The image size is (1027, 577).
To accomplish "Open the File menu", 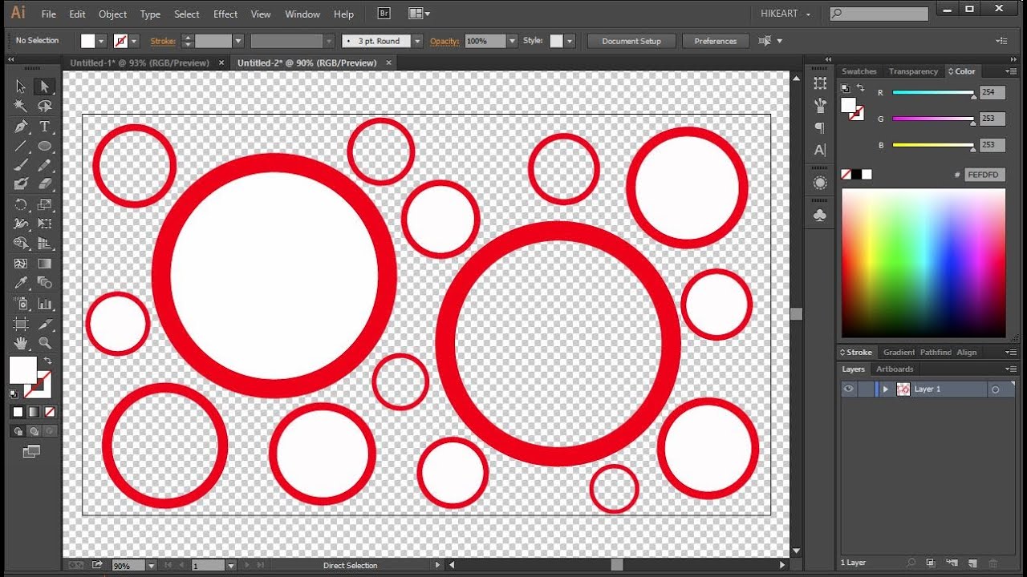I will click(49, 14).
